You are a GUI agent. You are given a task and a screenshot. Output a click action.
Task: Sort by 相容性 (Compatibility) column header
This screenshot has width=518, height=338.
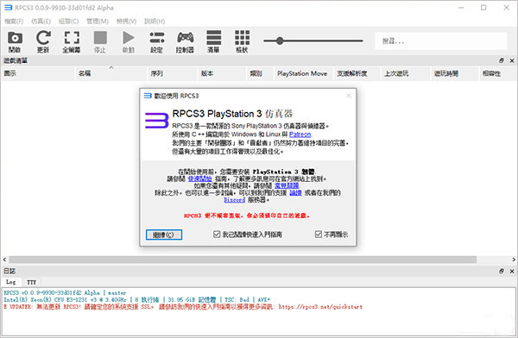(x=498, y=73)
